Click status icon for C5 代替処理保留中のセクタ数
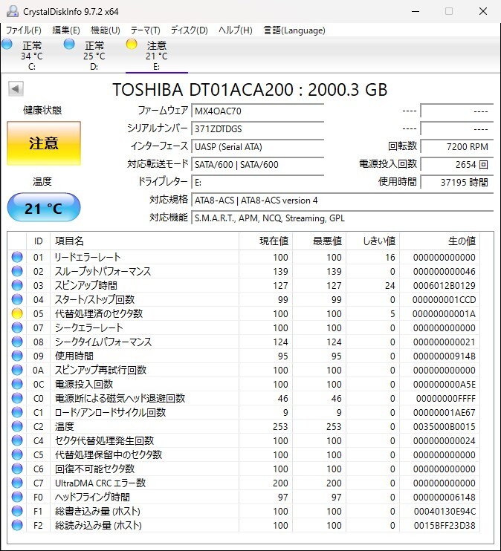 click(17, 454)
